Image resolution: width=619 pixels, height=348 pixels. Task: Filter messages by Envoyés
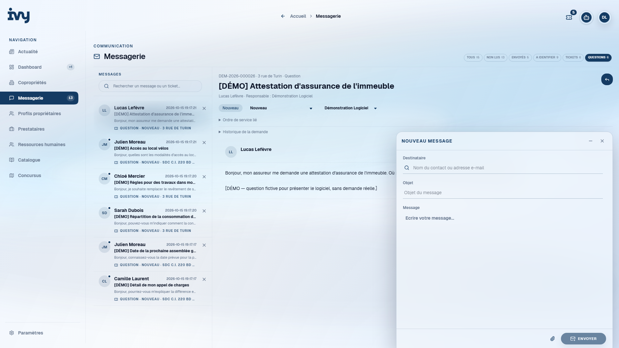pos(520,57)
